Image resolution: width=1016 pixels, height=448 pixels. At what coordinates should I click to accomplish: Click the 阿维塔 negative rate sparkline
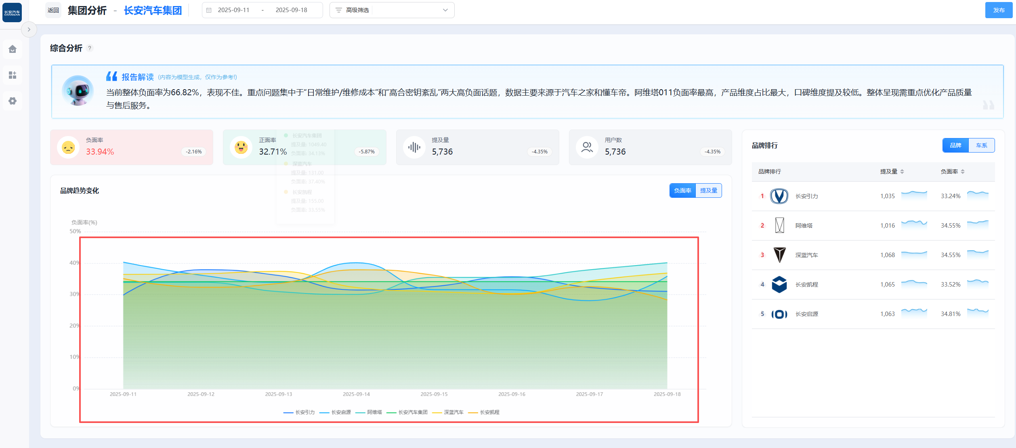[978, 225]
